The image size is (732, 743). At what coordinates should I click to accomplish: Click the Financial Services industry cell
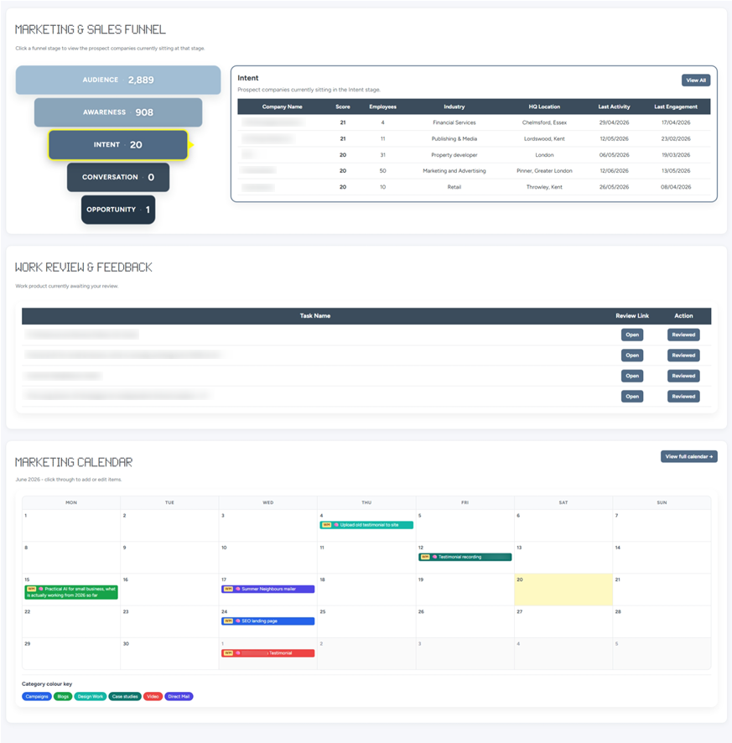454,122
